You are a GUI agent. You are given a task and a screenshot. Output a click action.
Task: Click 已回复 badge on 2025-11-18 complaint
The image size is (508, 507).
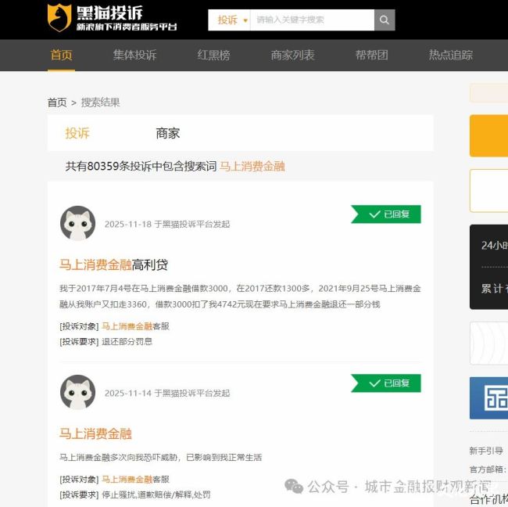pyautogui.click(x=386, y=214)
